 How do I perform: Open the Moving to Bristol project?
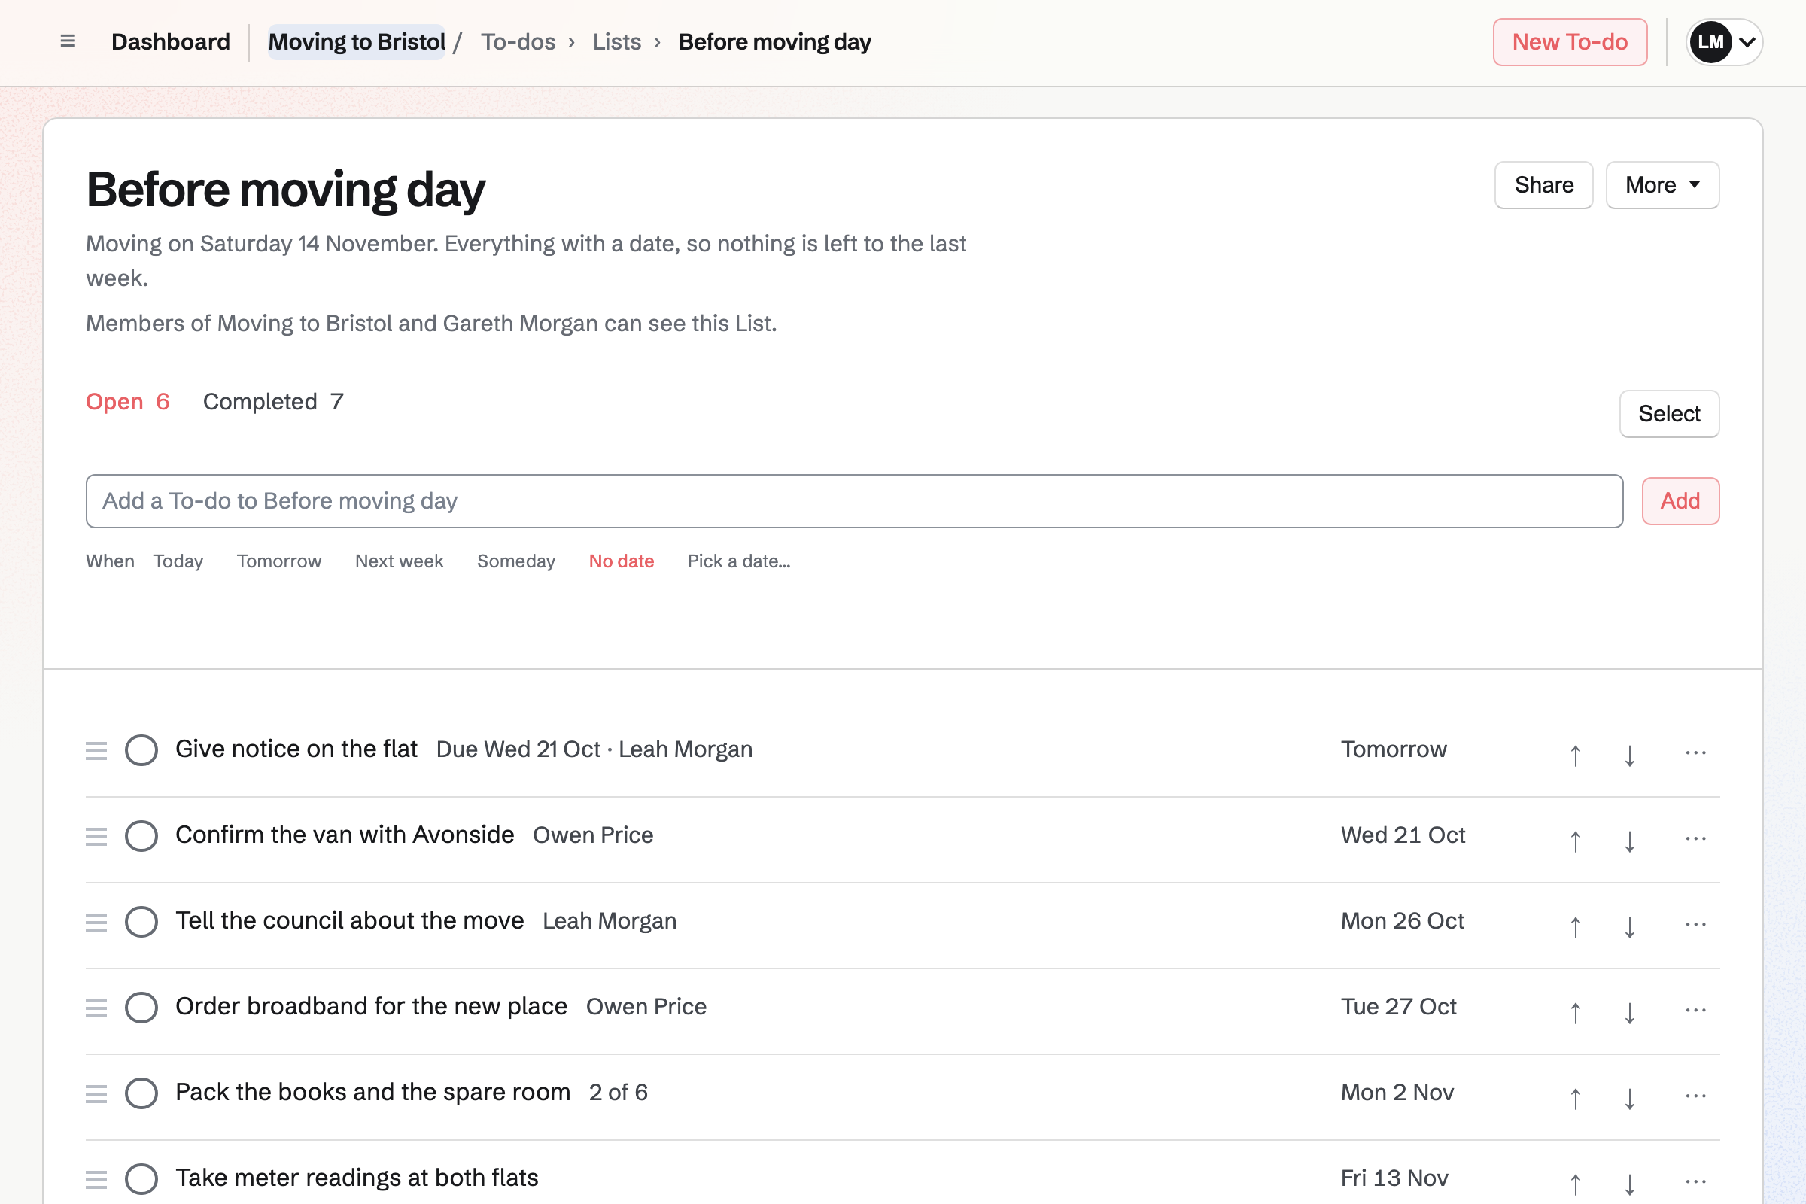(x=356, y=42)
